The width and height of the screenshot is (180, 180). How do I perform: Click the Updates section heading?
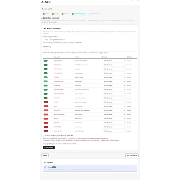[x=50, y=162]
